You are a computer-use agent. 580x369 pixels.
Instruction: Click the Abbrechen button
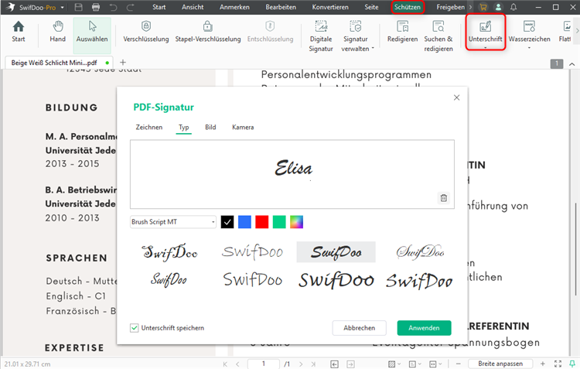[359, 328]
